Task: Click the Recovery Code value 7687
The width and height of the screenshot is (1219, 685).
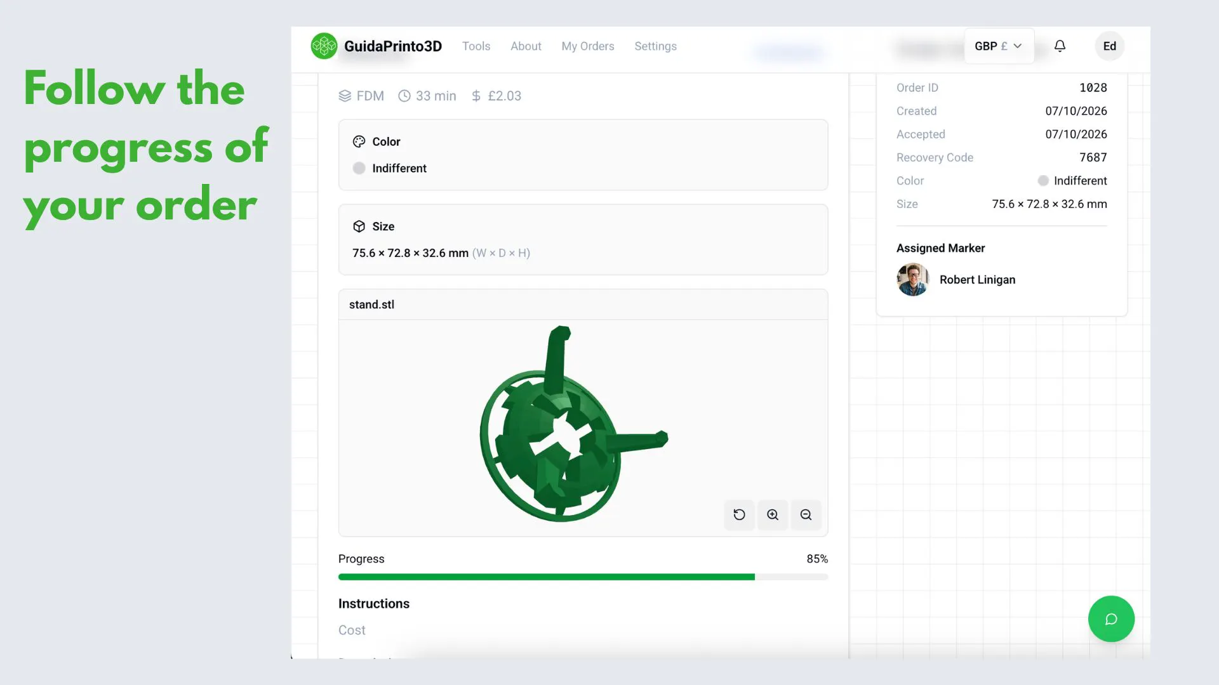Action: tap(1093, 157)
